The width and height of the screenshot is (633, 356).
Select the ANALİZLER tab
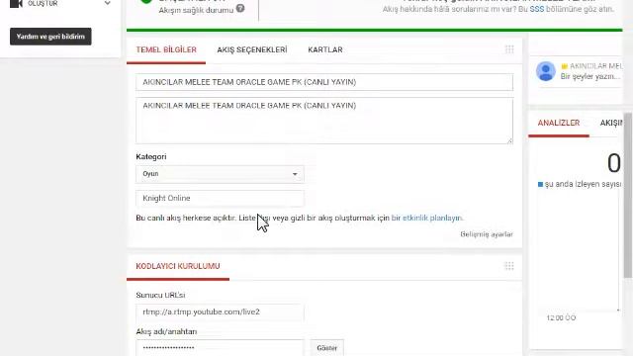(558, 123)
